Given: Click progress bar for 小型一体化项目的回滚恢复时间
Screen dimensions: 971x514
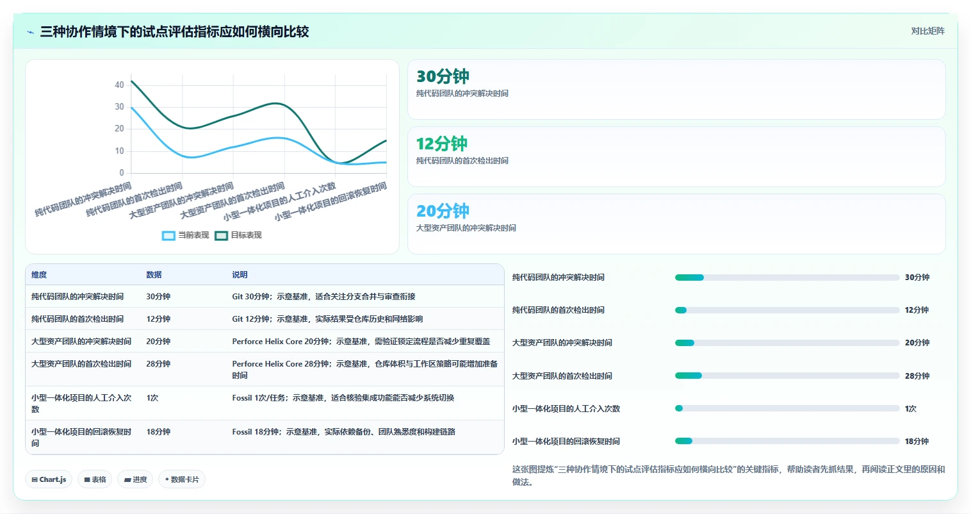Looking at the screenshot, I should pyautogui.click(x=787, y=441).
